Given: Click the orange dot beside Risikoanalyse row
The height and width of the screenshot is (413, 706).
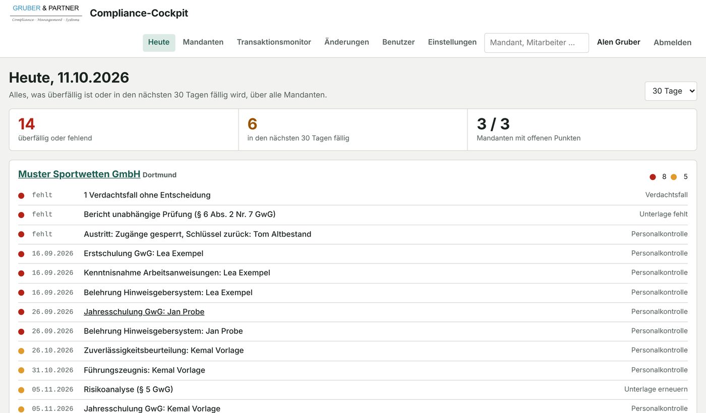Looking at the screenshot, I should click(21, 390).
